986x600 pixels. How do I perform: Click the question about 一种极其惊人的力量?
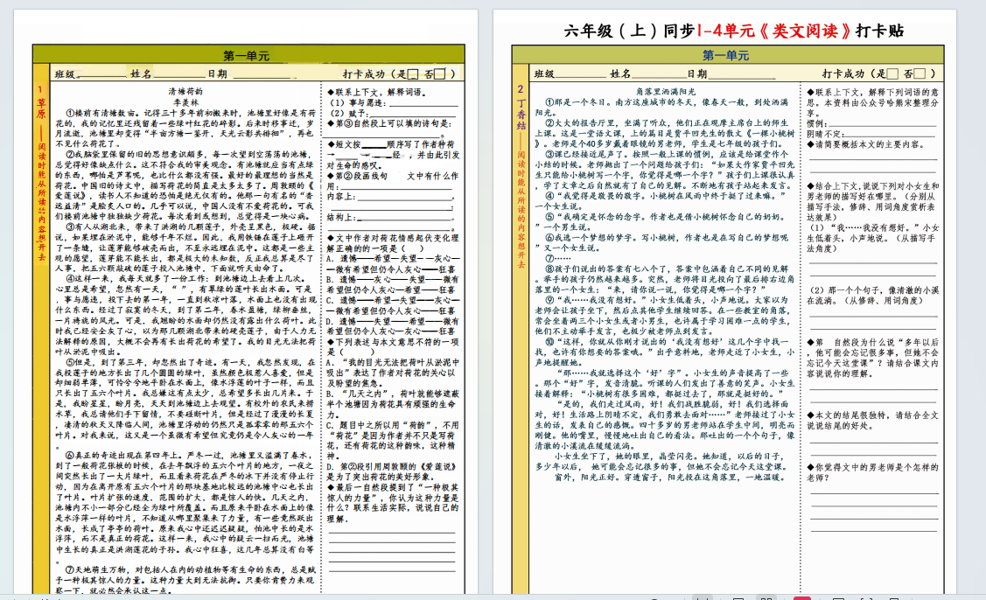(393, 503)
